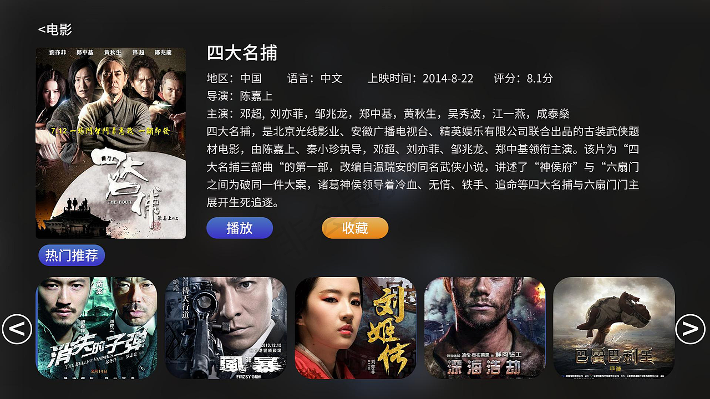This screenshot has height=399, width=710.
Task: Open 消失的子弹 movie thumbnail
Action: coord(97,328)
